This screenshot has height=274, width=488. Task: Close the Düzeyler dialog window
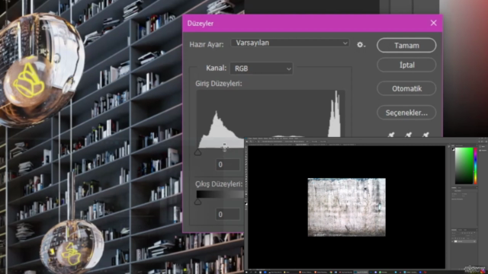(434, 23)
